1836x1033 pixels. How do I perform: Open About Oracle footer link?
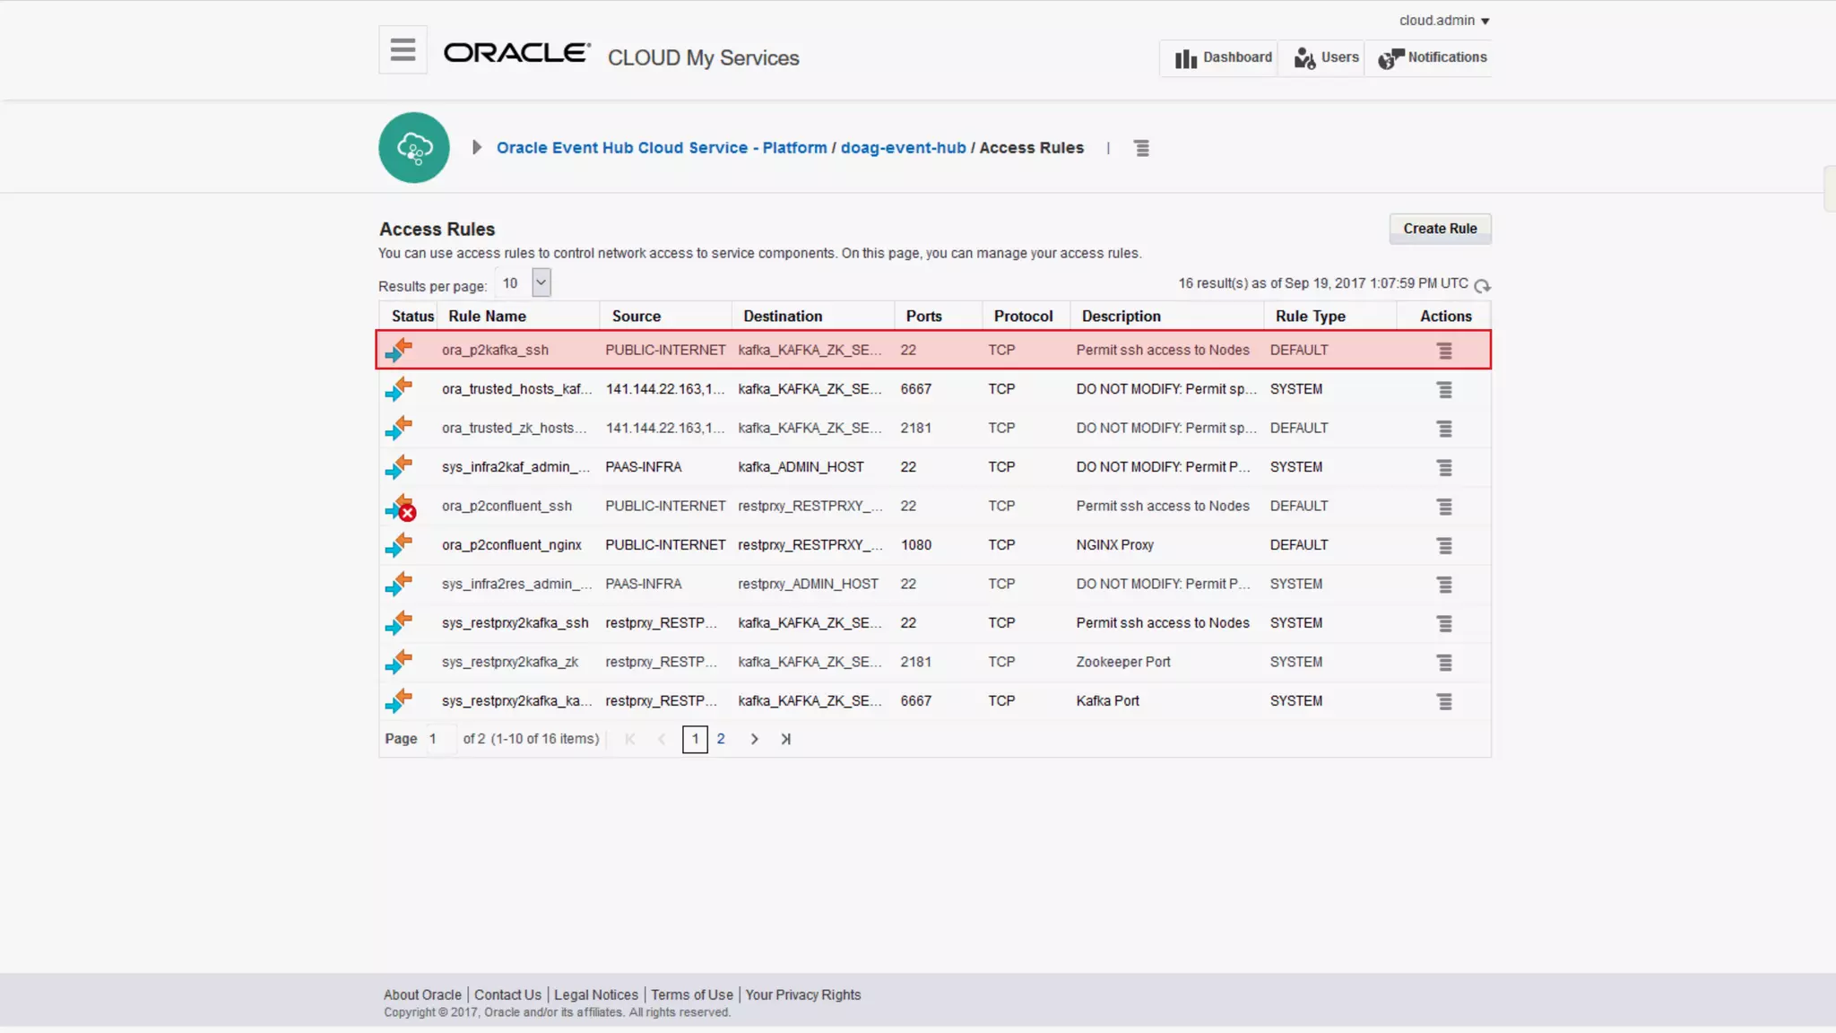tap(422, 995)
